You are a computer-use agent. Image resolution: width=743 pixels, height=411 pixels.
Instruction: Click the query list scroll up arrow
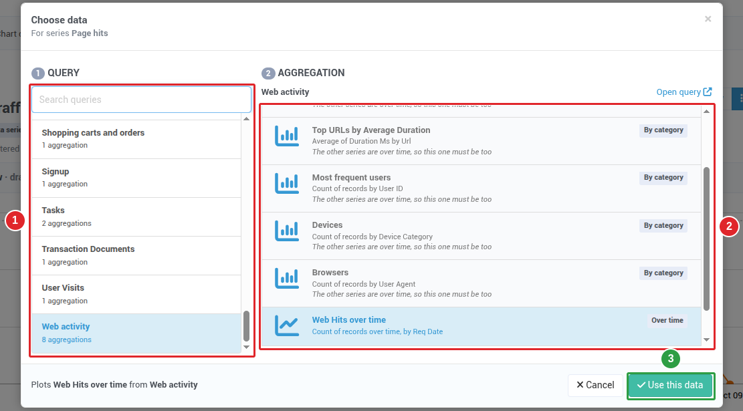point(246,118)
